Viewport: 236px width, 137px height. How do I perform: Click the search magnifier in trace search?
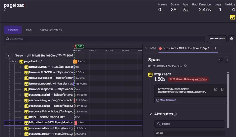(x=7, y=39)
